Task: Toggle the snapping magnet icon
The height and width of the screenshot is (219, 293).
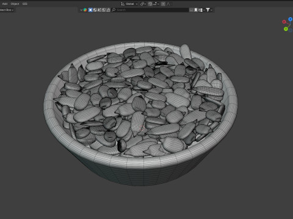Action: 150,4
